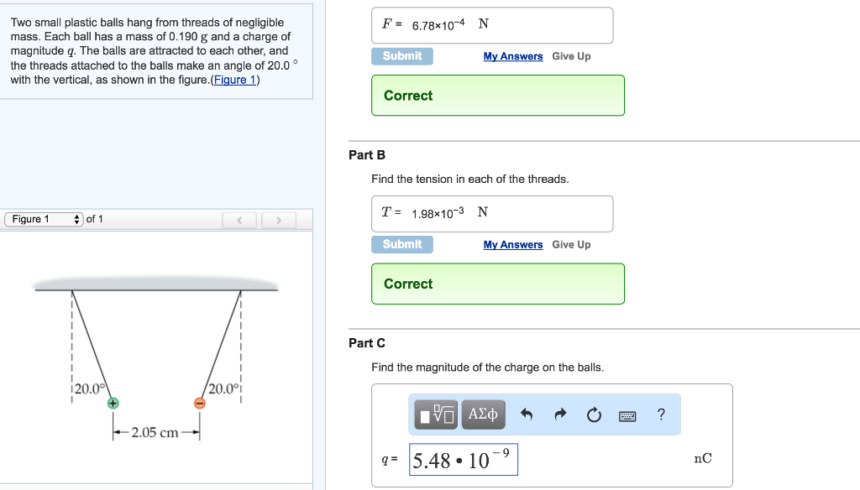Click the reset answer icon
This screenshot has height=490, width=860.
[x=593, y=414]
